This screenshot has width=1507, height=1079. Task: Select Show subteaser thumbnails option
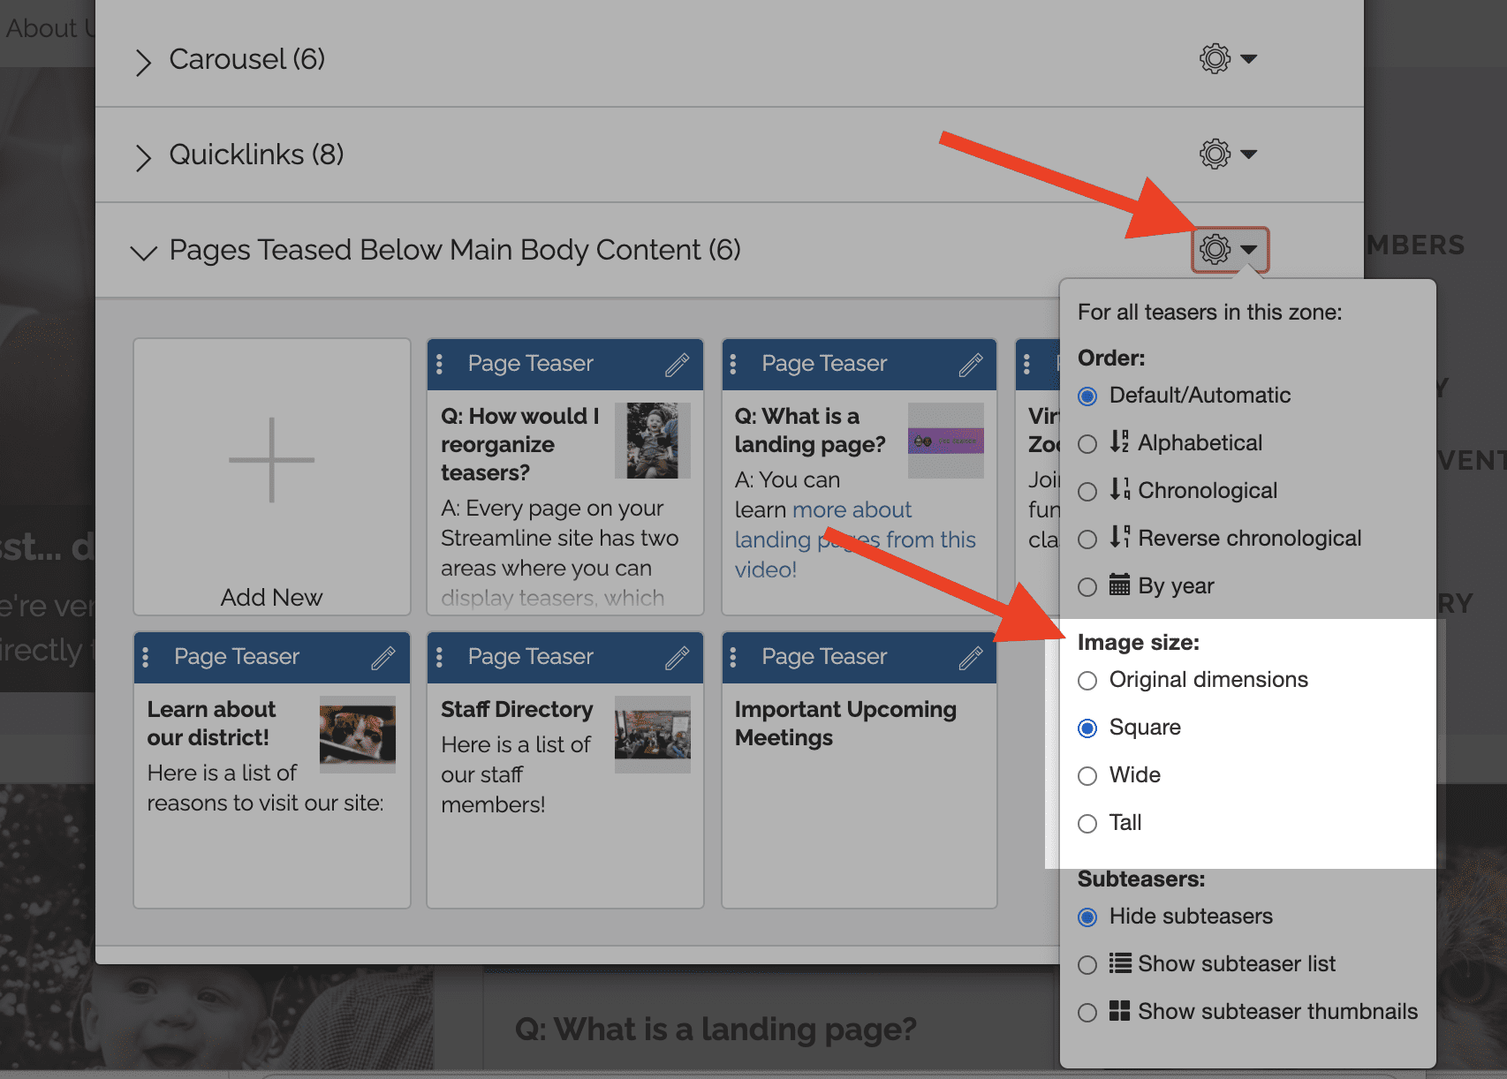[x=1087, y=1013]
